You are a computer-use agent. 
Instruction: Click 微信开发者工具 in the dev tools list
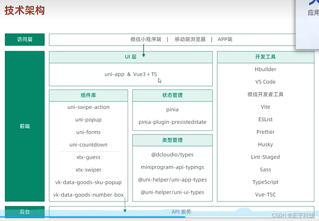[265, 94]
